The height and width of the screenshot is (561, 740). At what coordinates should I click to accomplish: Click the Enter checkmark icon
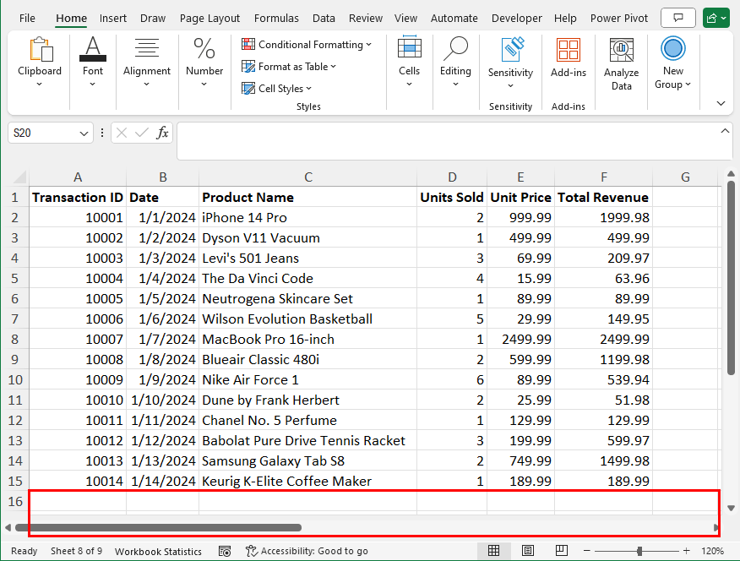142,133
